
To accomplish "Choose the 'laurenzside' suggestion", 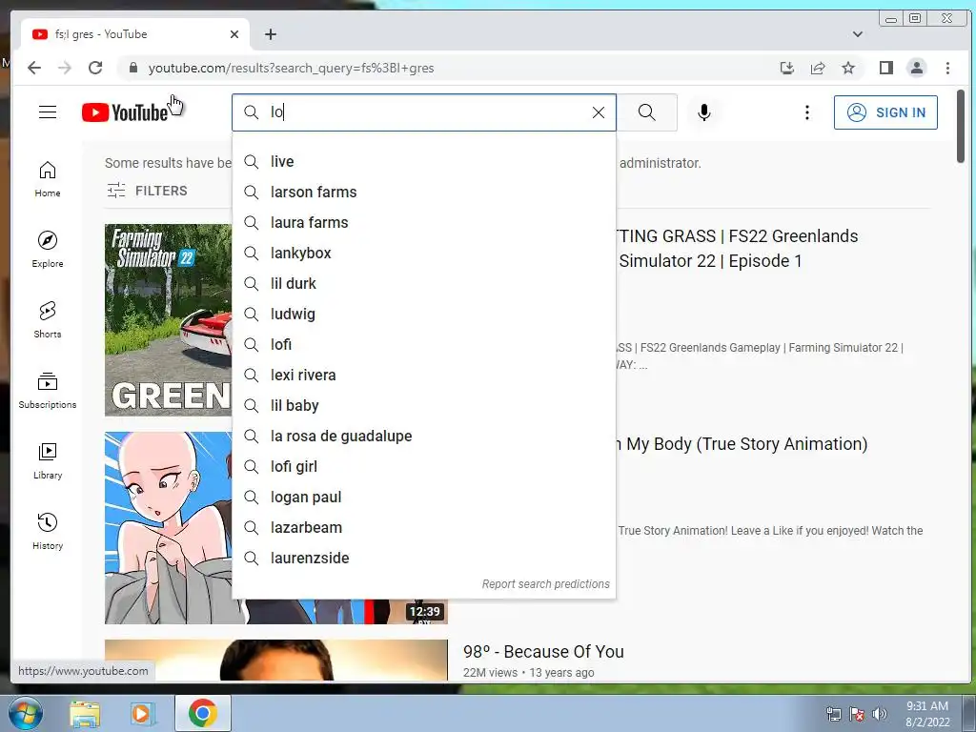I will (424, 559).
